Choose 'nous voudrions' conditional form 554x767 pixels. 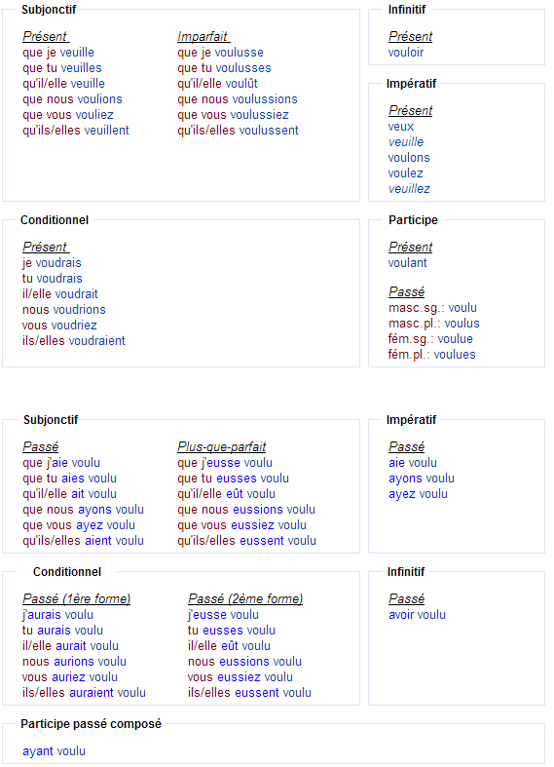[x=64, y=310]
